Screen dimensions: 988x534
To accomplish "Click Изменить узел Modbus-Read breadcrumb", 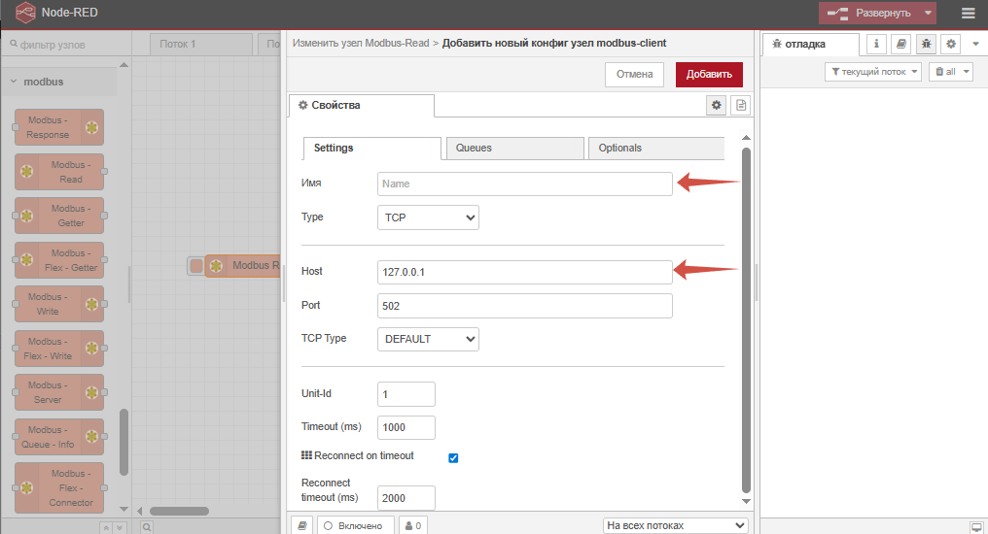I will click(361, 44).
